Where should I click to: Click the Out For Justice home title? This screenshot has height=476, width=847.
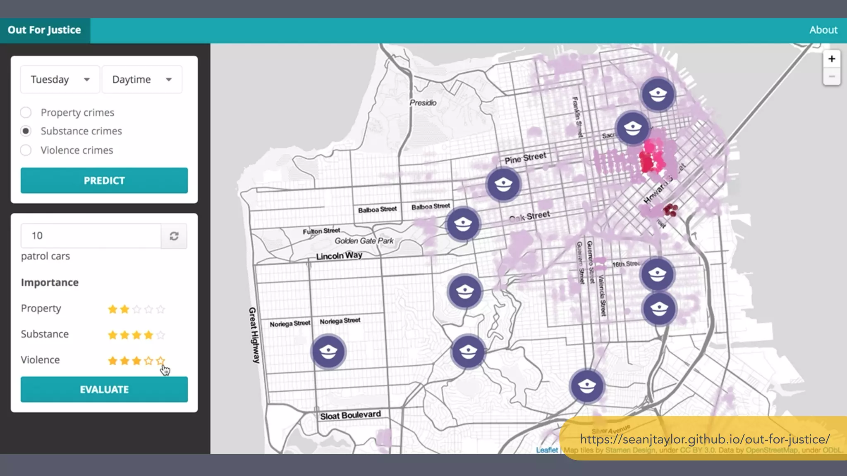(x=44, y=30)
